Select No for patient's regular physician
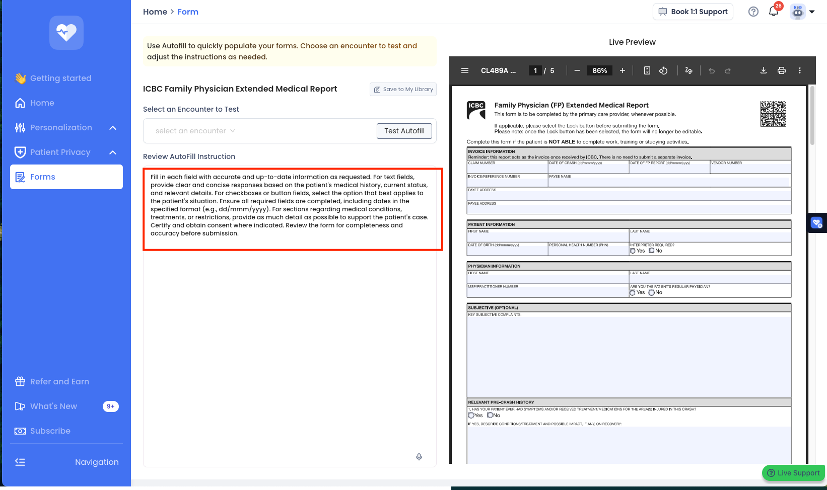This screenshot has height=490, width=827. pos(652,292)
